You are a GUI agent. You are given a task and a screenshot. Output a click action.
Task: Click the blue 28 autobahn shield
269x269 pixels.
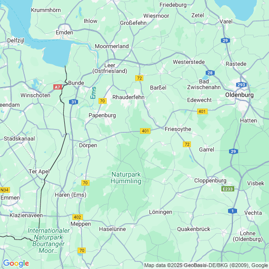click(x=210, y=73)
